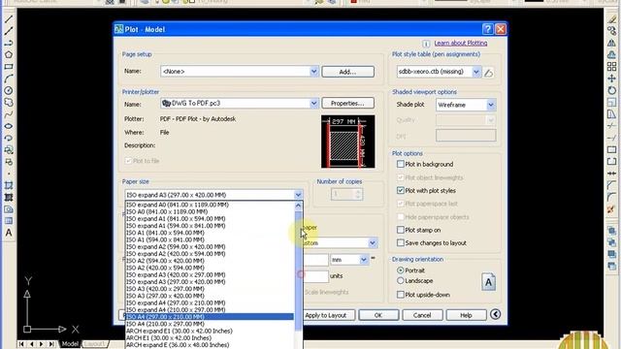Select the Revision Cloud tool
Screen dimensions: 621x349
[9, 102]
